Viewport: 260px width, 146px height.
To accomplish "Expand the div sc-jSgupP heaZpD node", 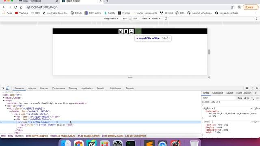I will tap(14, 117).
